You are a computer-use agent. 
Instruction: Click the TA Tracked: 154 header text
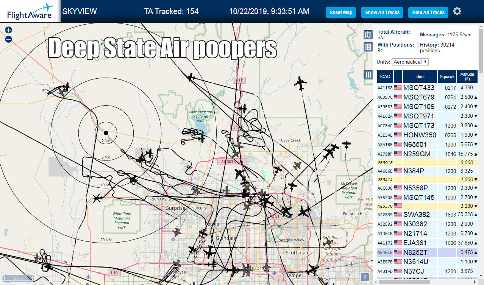click(171, 11)
